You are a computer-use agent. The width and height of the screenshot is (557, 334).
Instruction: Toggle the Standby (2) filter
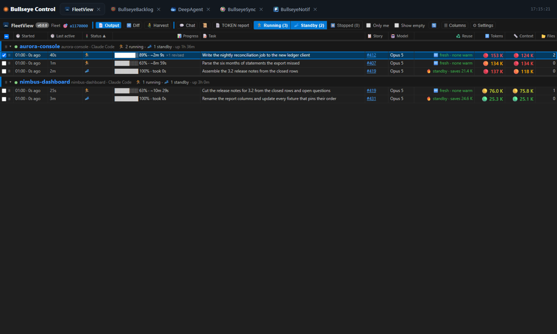coord(309,25)
